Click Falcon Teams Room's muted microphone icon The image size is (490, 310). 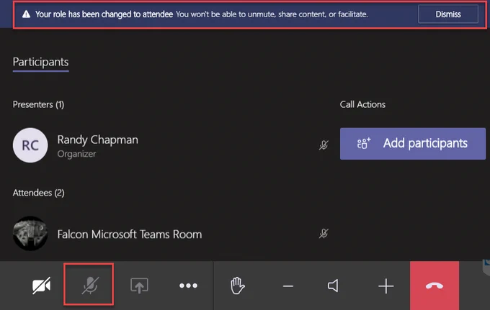point(324,233)
